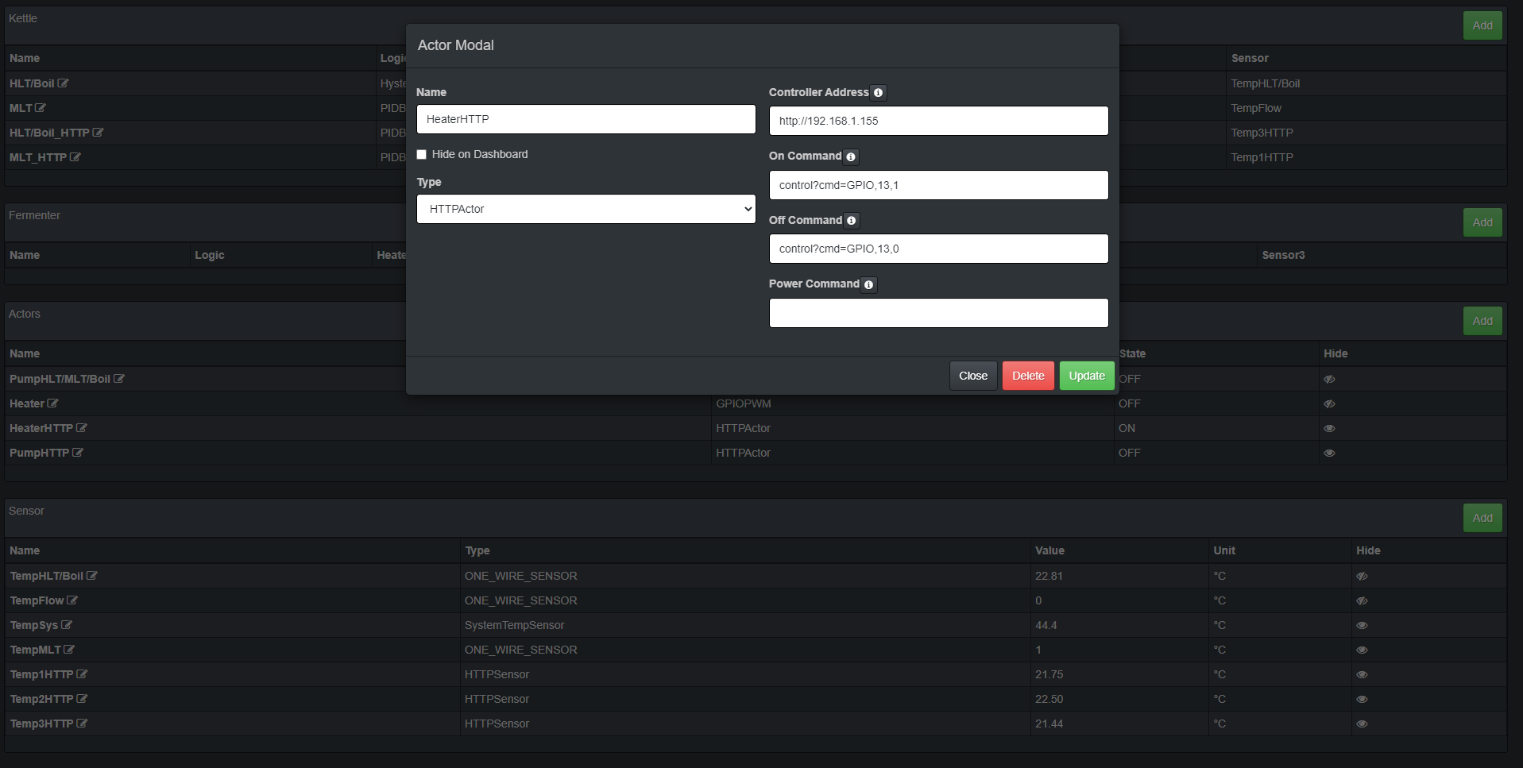
Task: Edit the Temp2HTTP sensor via its pencil icon
Action: click(x=82, y=699)
